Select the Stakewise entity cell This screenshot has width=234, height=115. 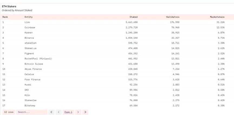31,100
